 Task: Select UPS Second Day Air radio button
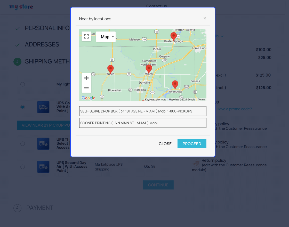(23, 167)
